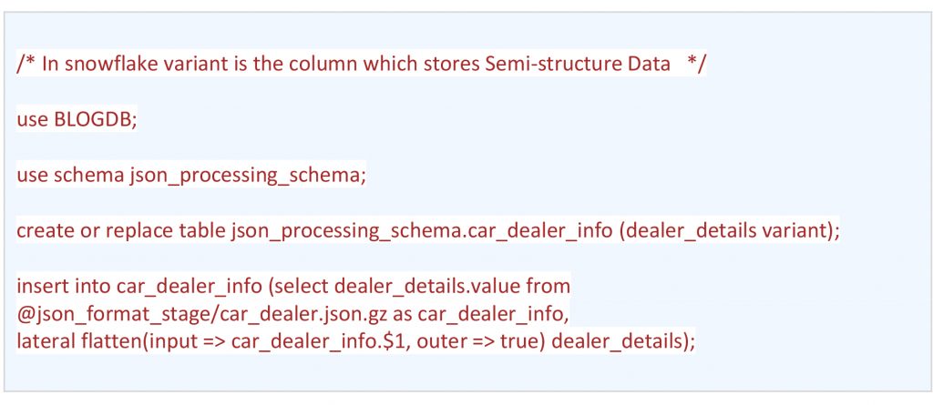Click 'json_processing_schema.car_dealer_info' table name
The width and height of the screenshot is (933, 405).
(x=422, y=231)
